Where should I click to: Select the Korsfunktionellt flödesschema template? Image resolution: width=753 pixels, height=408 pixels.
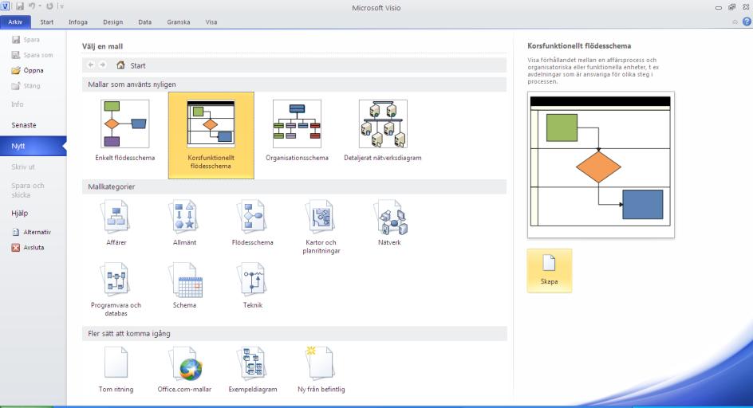pyautogui.click(x=211, y=135)
